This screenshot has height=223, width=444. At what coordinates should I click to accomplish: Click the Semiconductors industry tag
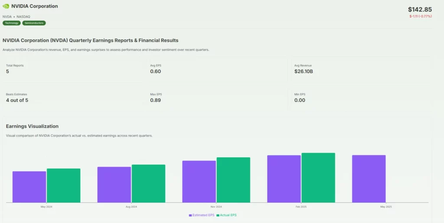(x=34, y=23)
